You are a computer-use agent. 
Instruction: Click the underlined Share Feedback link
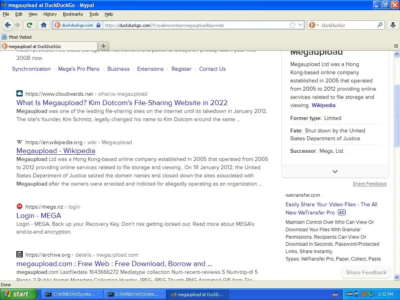tap(370, 184)
